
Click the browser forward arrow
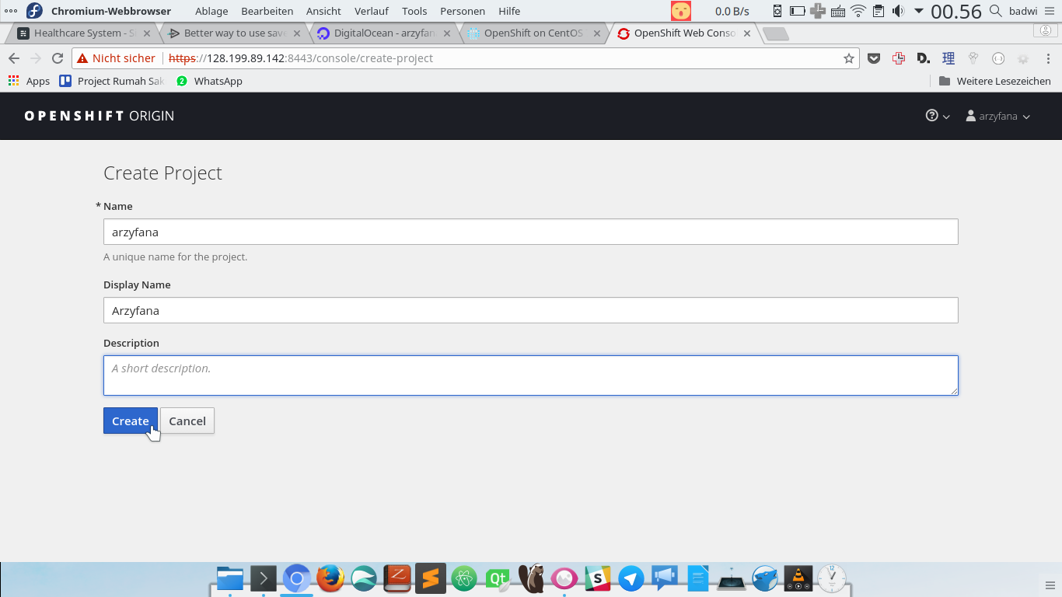coord(36,58)
